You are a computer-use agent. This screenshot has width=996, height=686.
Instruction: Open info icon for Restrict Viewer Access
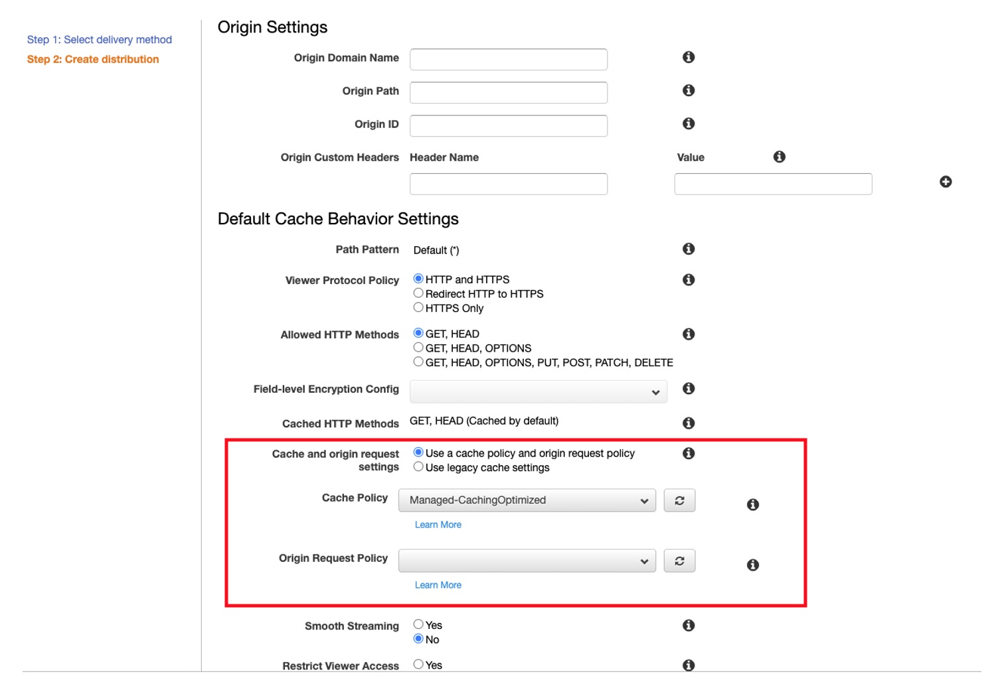689,665
